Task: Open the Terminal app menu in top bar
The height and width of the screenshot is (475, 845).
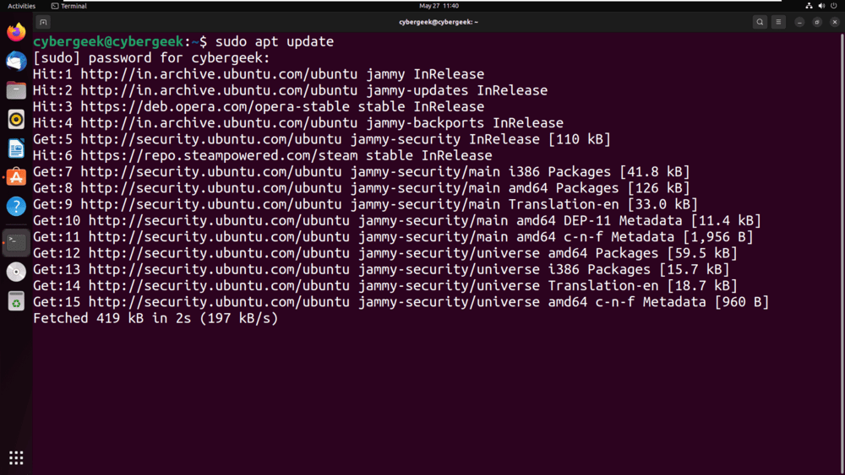Action: click(69, 6)
